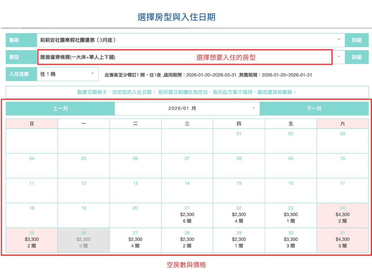Screen dimensions: 372x279
Task: Click the sold-out January 26 cell
Action: point(83,240)
